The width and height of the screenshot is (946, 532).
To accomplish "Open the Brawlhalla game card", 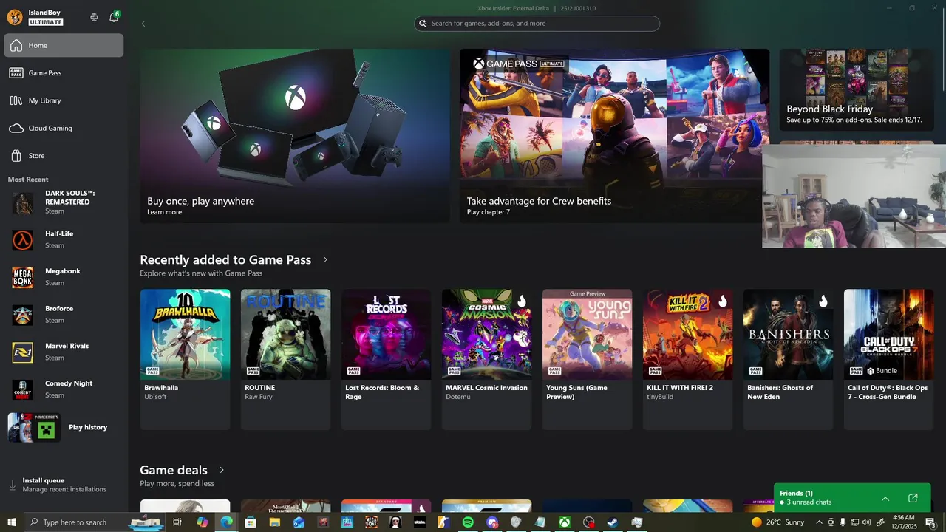I will point(185,359).
